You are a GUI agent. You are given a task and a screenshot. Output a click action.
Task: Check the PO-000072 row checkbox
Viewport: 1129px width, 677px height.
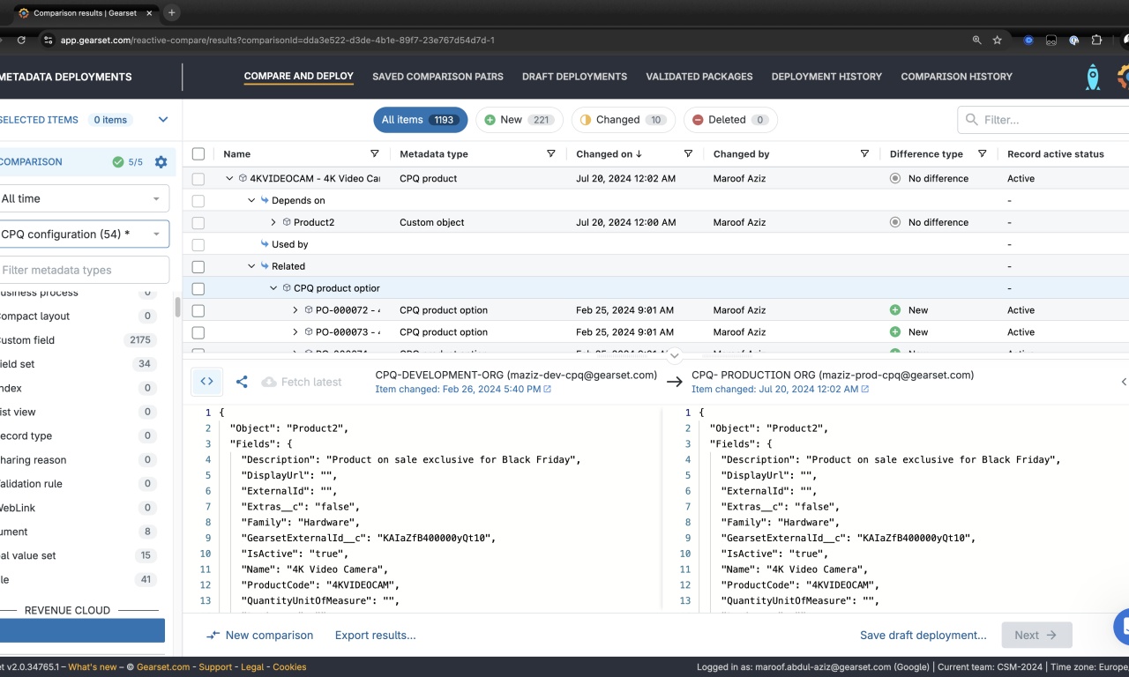tap(198, 310)
